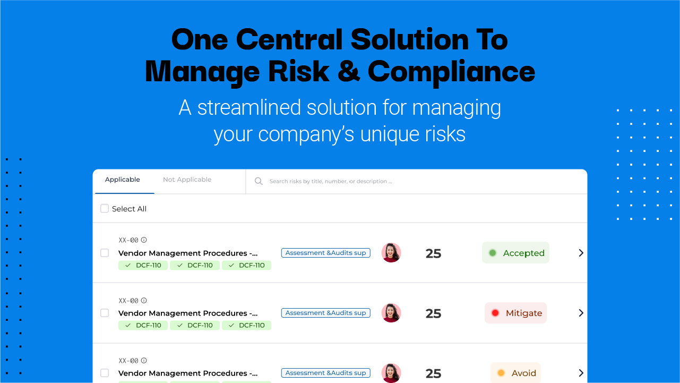
Task: Open info icon beside second XX-00
Action: (144, 300)
